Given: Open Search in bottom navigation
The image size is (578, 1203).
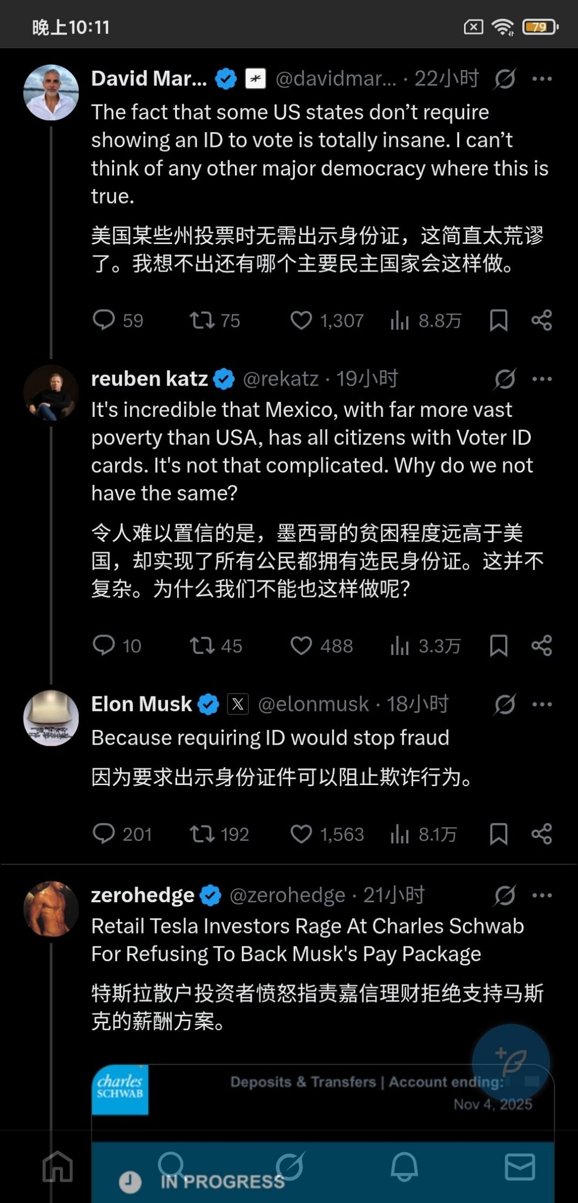Looking at the screenshot, I should click(172, 1166).
